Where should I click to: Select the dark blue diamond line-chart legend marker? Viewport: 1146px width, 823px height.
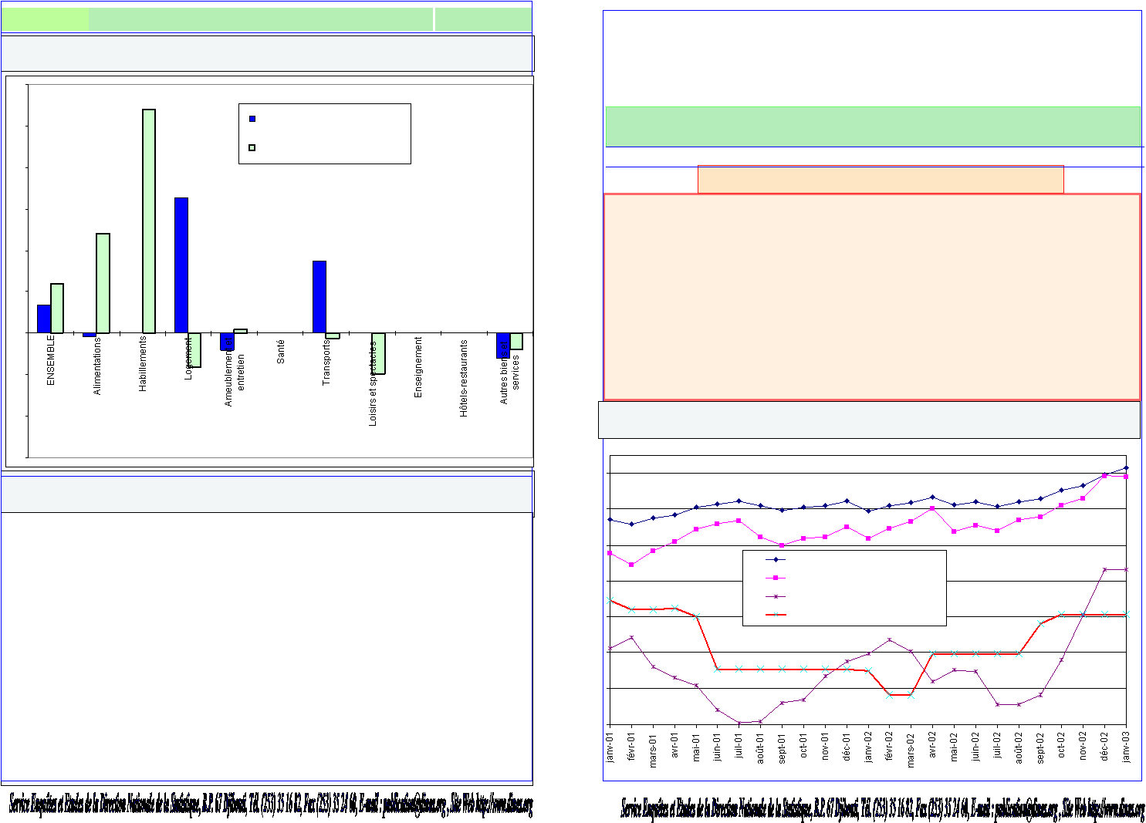pyautogui.click(x=776, y=559)
